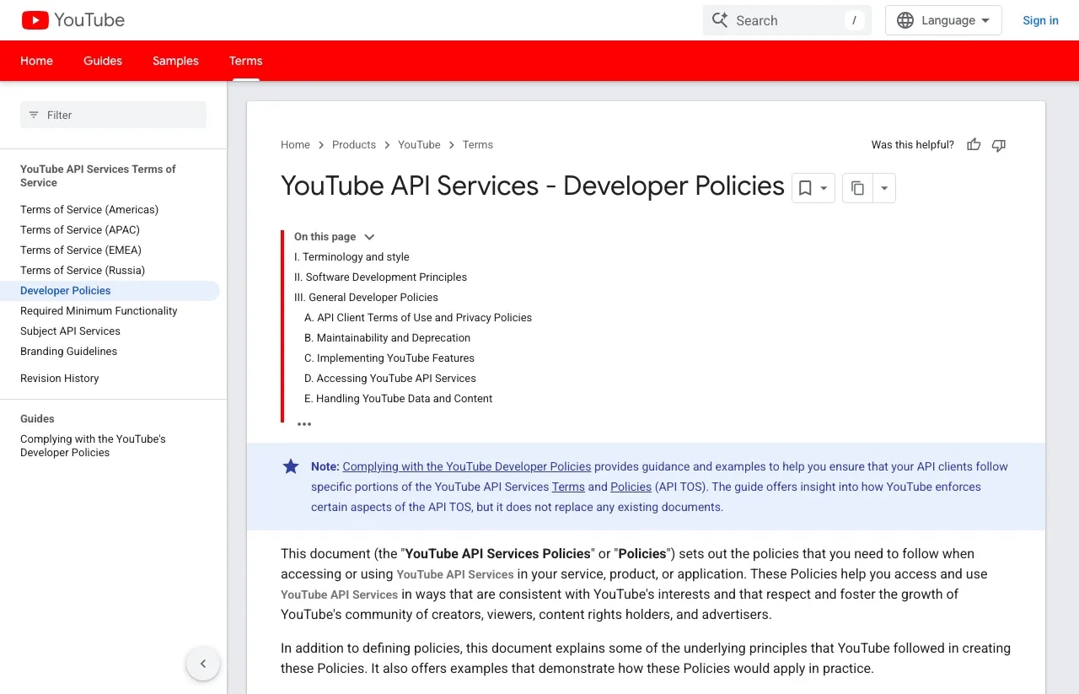Open Terms of Service (EMEA)
This screenshot has height=694, width=1079.
[x=81, y=250]
